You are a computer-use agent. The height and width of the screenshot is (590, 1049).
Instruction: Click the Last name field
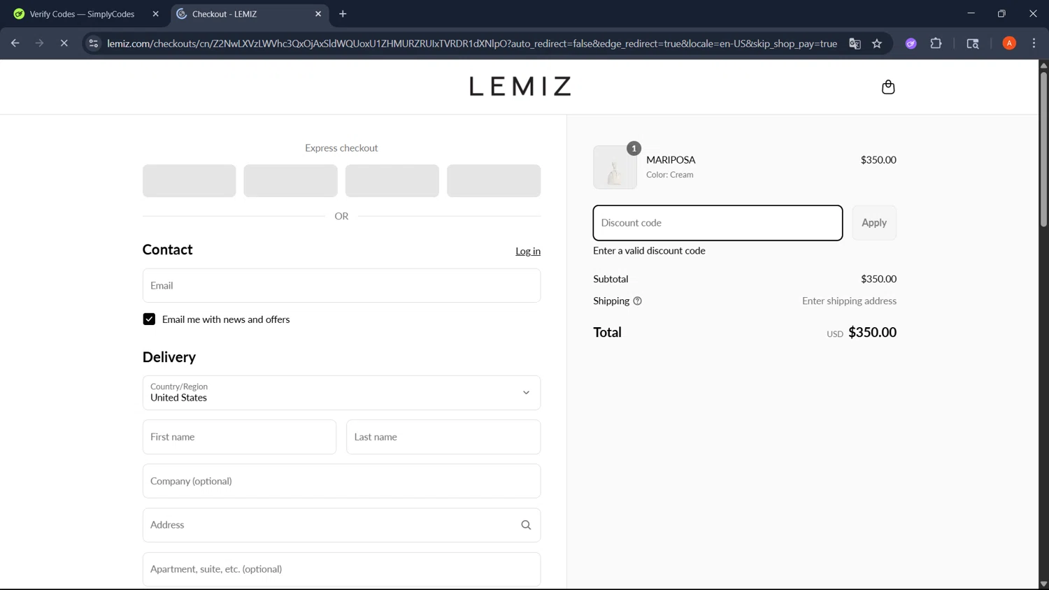pos(443,437)
